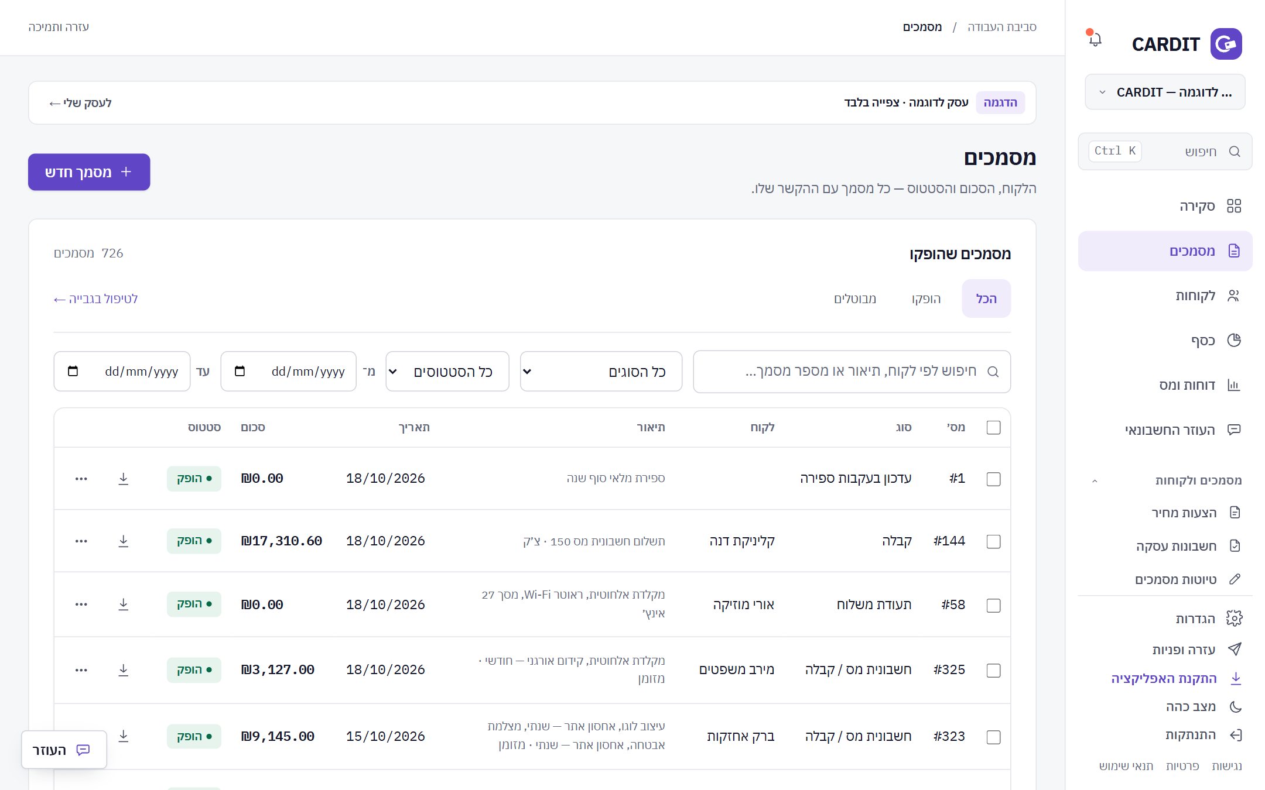Download document #1 via its download icon
This screenshot has width=1265, height=790.
(x=123, y=479)
